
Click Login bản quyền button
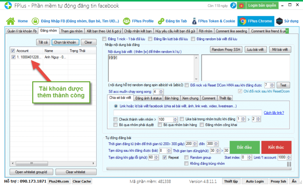pyautogui.click(x=262, y=6)
